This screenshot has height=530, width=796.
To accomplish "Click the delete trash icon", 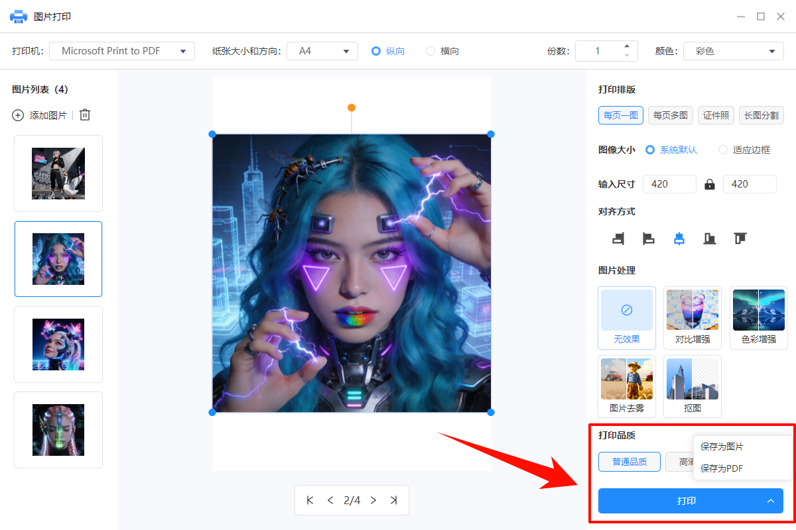I will coord(84,115).
